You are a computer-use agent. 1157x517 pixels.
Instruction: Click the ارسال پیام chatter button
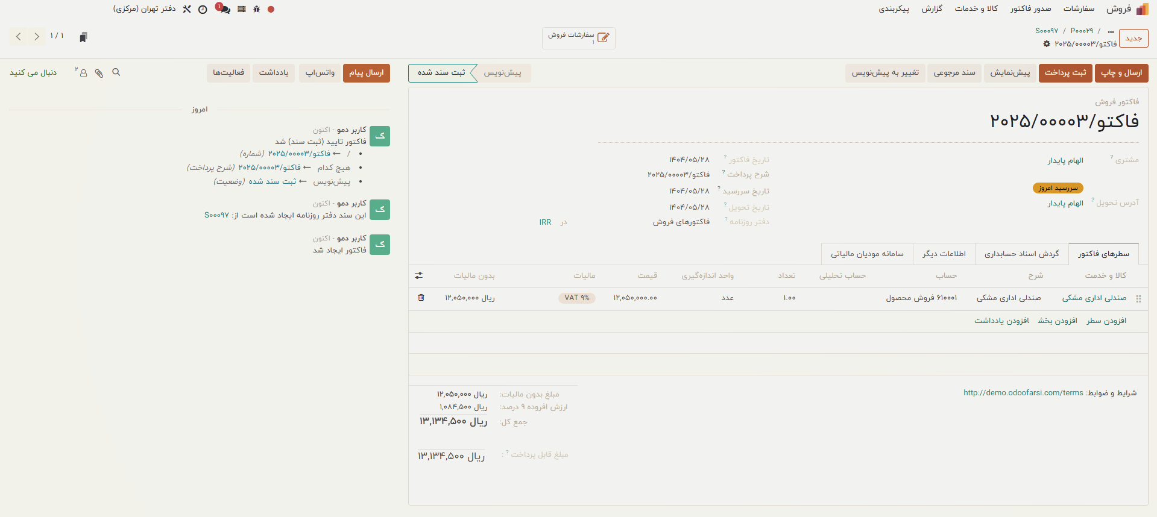pos(367,73)
